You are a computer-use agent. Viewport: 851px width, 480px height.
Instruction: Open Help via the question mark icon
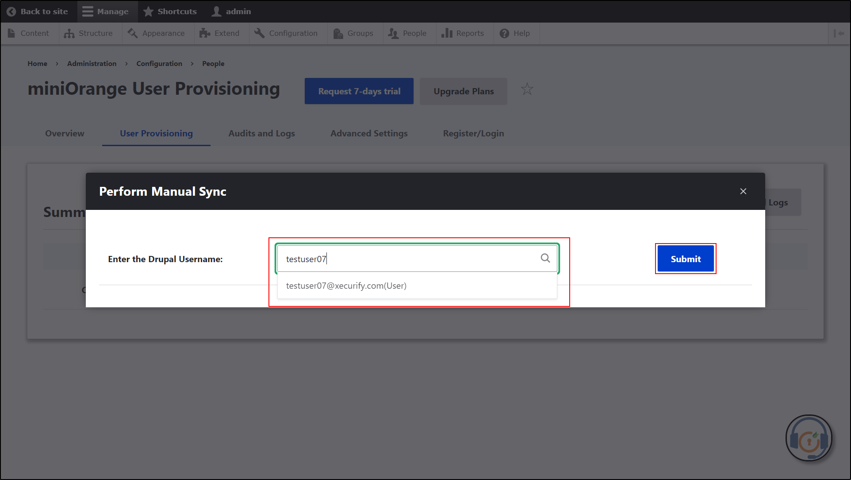point(504,33)
